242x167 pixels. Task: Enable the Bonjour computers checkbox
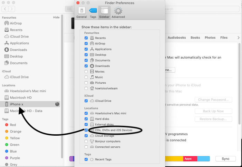(86, 141)
